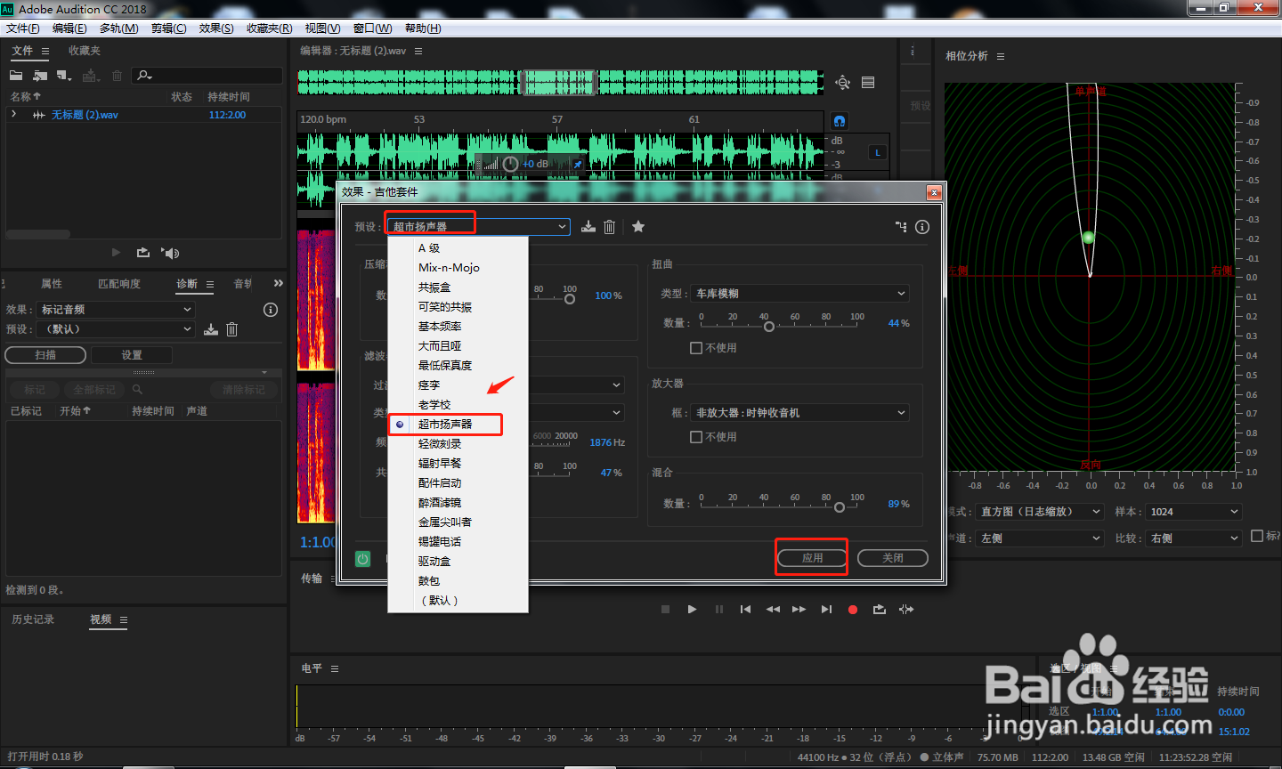Click the info icon in Diagnostics panel
The height and width of the screenshot is (769, 1282).
click(271, 310)
